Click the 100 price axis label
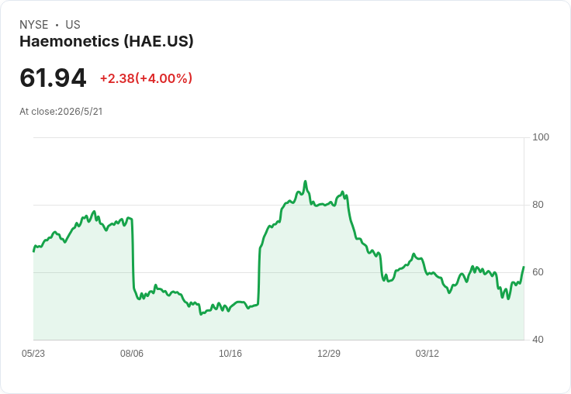Viewport: 571px width, 394px height. [x=541, y=137]
